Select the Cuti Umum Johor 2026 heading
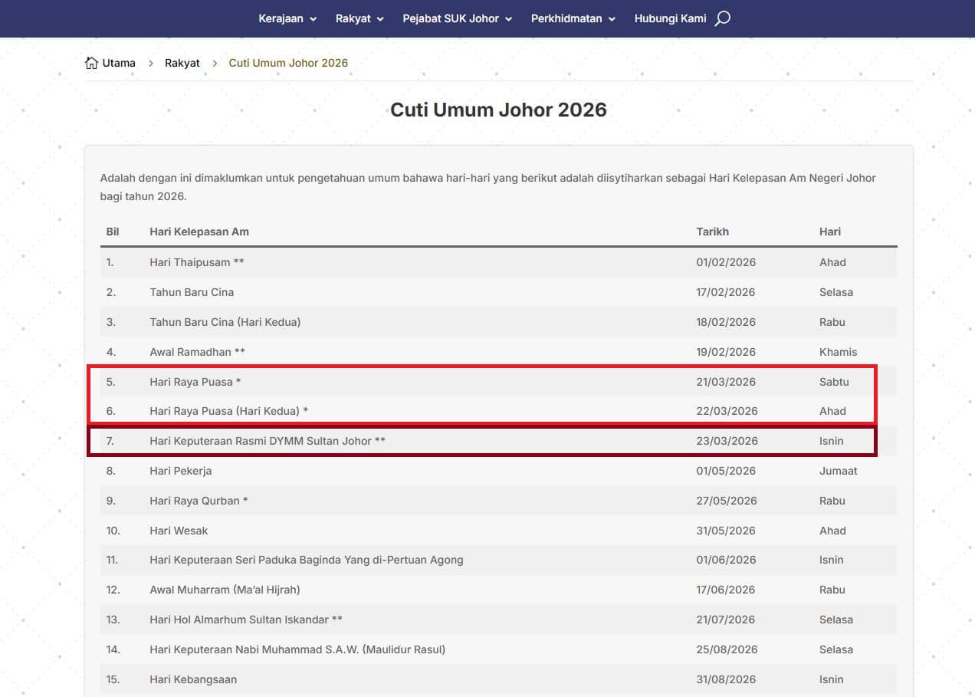This screenshot has width=975, height=697. click(x=498, y=110)
